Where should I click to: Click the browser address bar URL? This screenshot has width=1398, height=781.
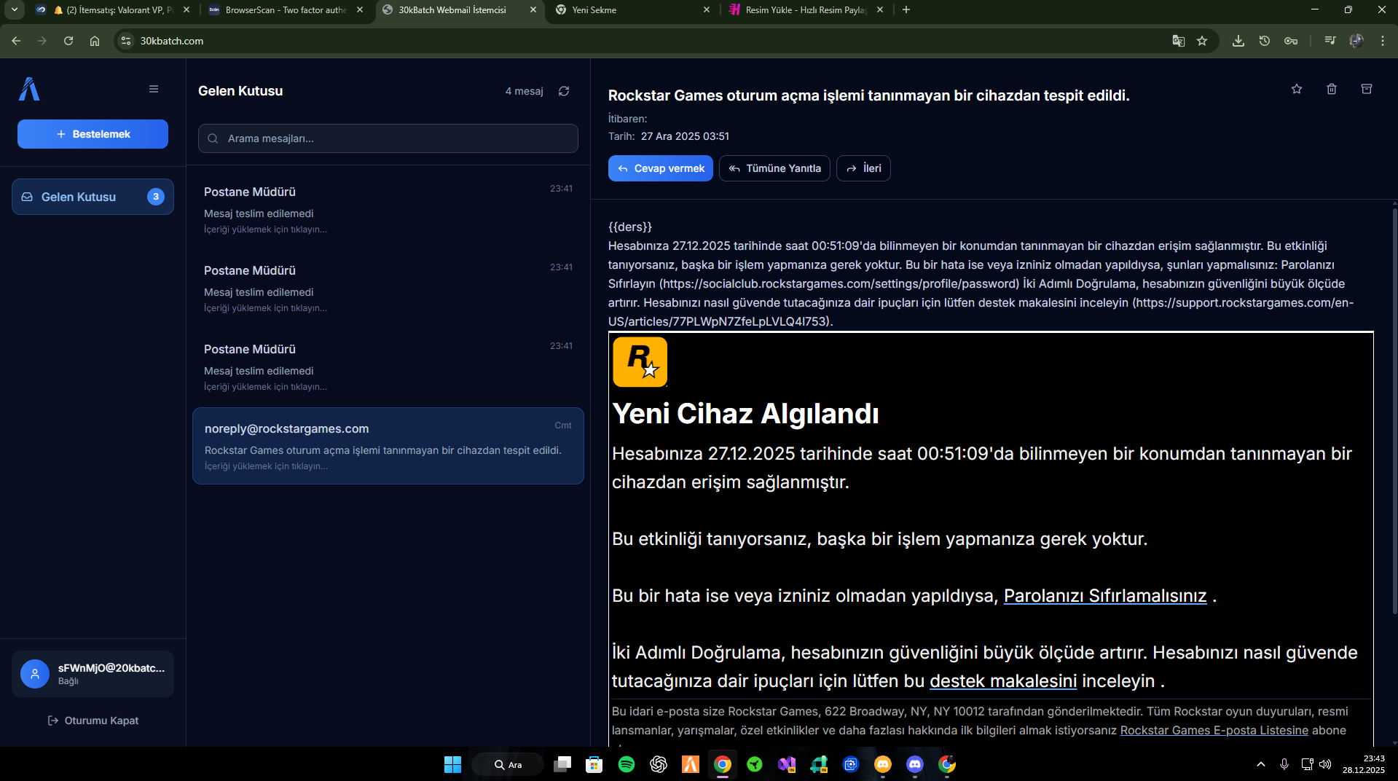click(172, 41)
